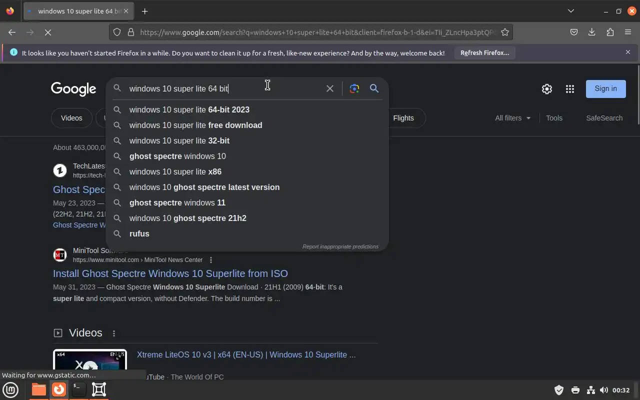Open the Google apps grid
The height and width of the screenshot is (400, 640).
[570, 89]
